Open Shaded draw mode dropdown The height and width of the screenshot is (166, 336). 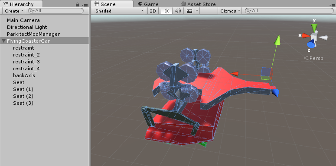119,11
